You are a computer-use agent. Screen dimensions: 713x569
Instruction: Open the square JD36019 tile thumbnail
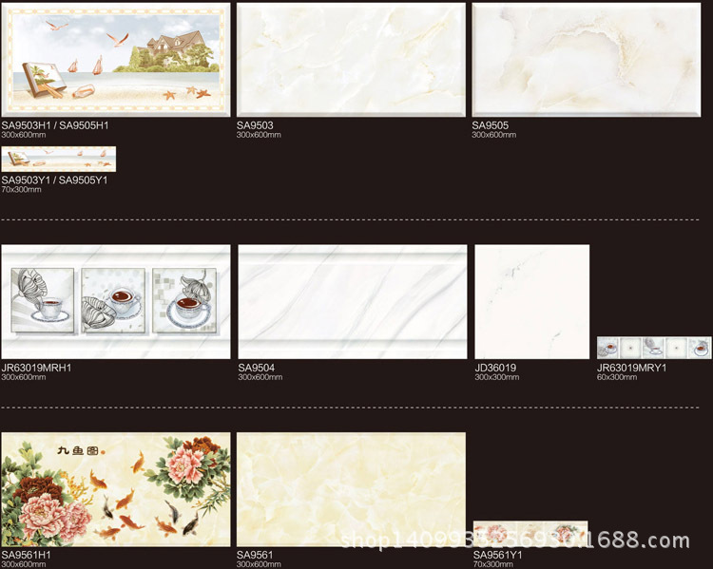531,301
